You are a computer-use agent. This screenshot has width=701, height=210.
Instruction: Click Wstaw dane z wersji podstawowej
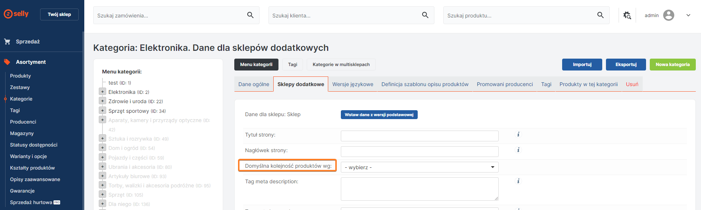pos(379,115)
